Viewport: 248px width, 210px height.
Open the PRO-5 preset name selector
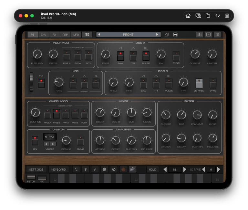tap(128, 35)
